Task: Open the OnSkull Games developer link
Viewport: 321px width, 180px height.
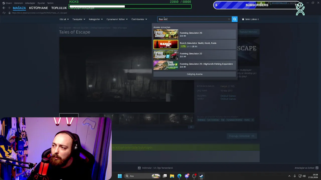Action: coord(228,96)
